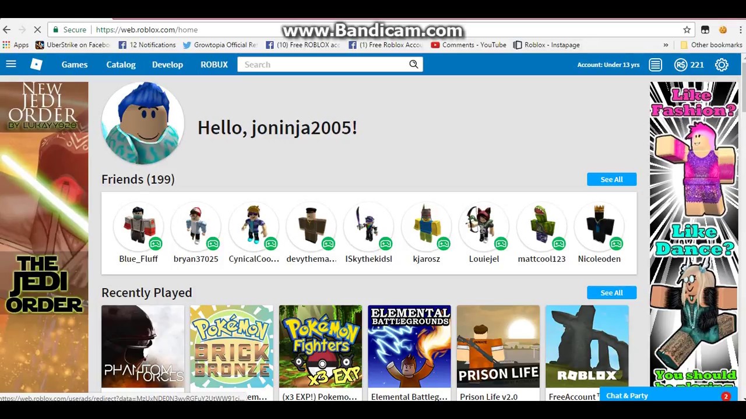Click the Robux balance 221
Screen dimensions: 746x419
click(697, 65)
